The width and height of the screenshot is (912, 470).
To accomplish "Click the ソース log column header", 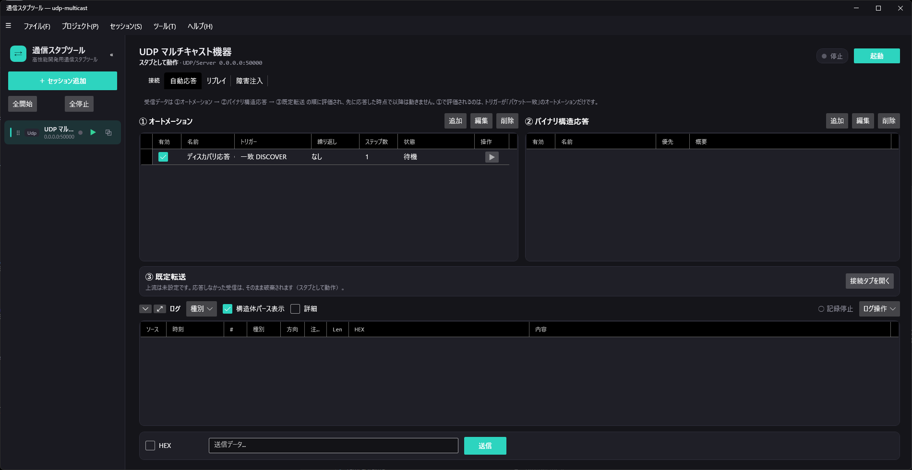I will tap(153, 329).
